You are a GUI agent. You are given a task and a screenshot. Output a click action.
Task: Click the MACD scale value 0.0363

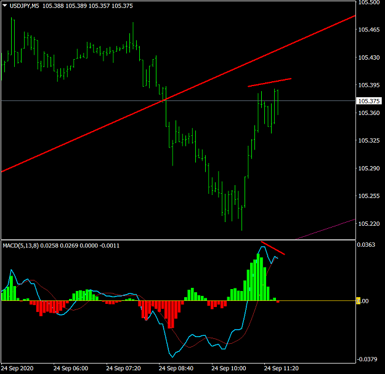pyautogui.click(x=366, y=245)
